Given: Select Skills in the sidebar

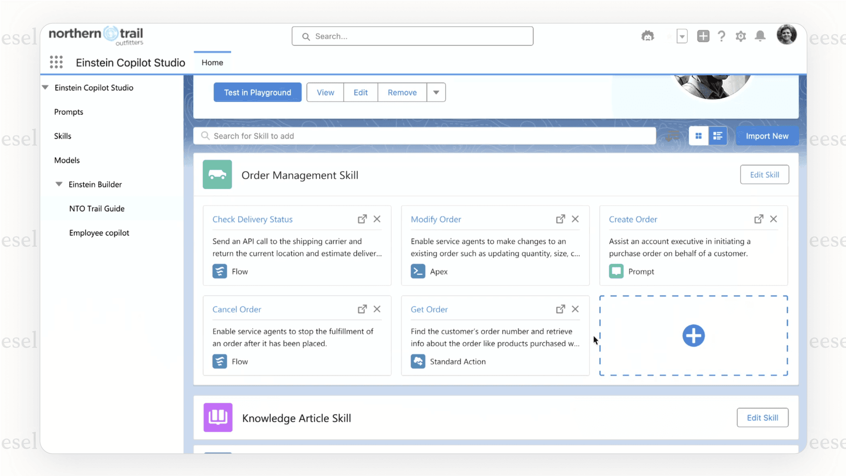Looking at the screenshot, I should tap(62, 136).
